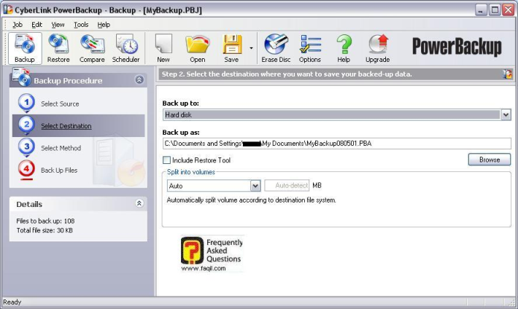The width and height of the screenshot is (518, 309).
Task: Open the Tools menu
Action: pos(81,24)
